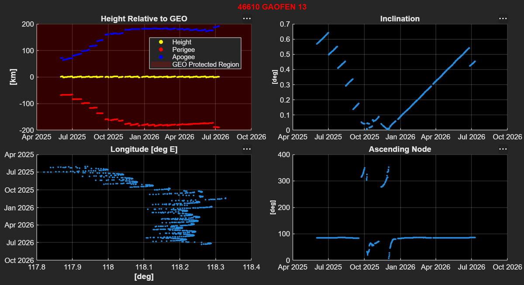Open the Longitude plot options menu
Screen dimensions: 524x285
pyautogui.click(x=247, y=149)
